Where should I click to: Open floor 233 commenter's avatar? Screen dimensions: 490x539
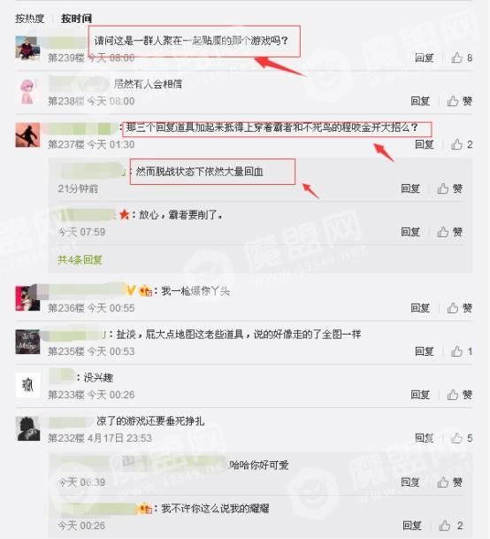pyautogui.click(x=27, y=385)
